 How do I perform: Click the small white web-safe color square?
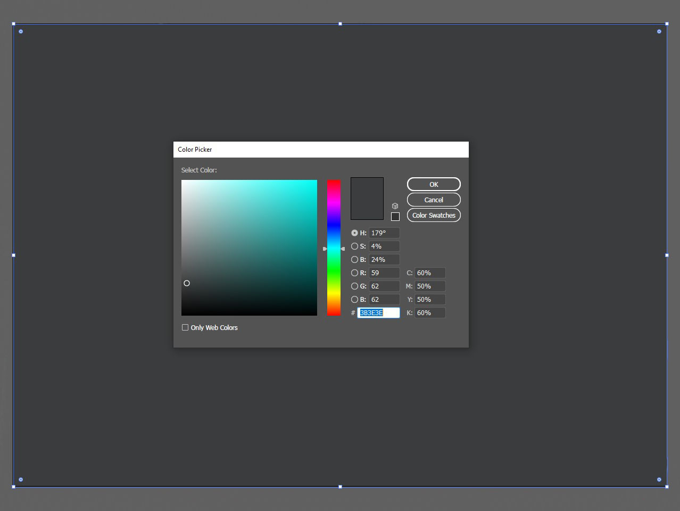[395, 217]
